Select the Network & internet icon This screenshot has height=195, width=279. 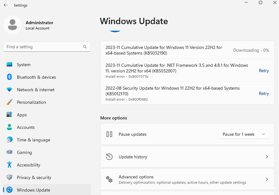coord(9,90)
